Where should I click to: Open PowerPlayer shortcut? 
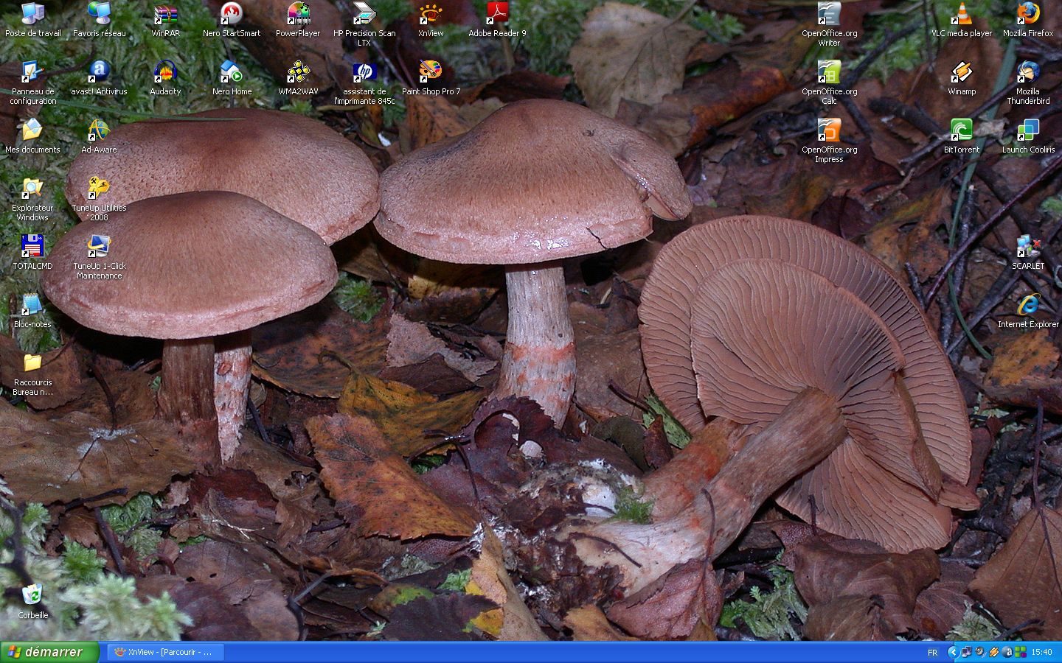click(298, 20)
